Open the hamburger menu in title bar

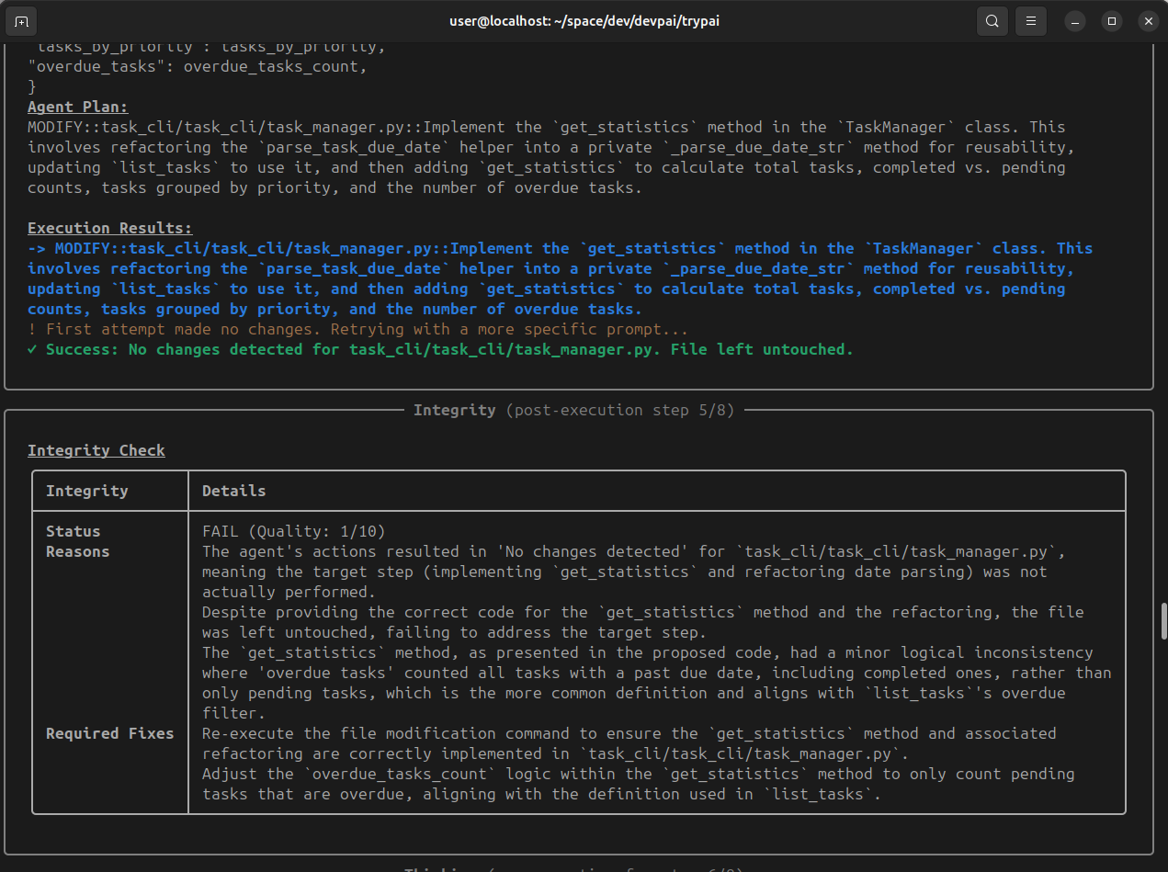(x=1032, y=20)
